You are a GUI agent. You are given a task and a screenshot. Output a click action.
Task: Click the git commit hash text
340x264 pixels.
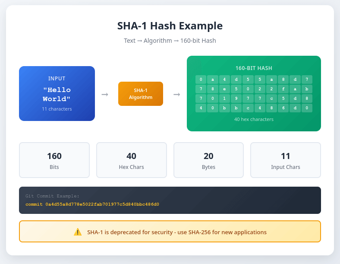(x=102, y=204)
